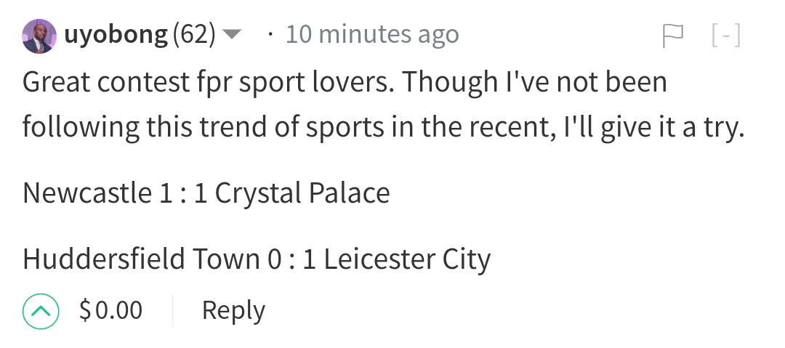Viewport: 785px width, 348px height.
Task: Open the "10 minutes ago" timestamp permalink
Action: [372, 35]
